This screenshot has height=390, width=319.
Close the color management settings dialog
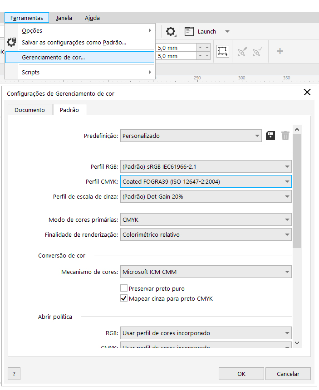pos(307,93)
